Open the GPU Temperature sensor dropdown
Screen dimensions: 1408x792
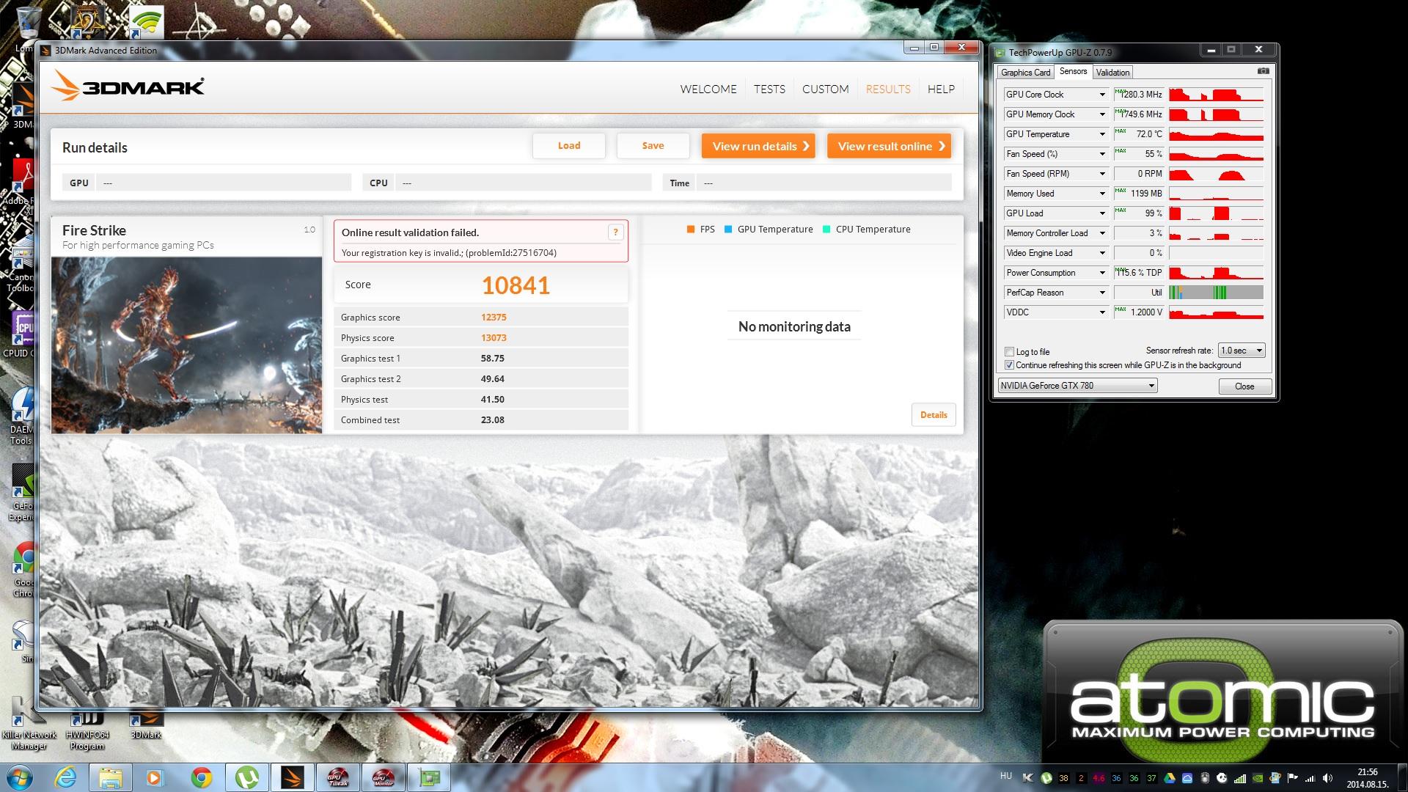coord(1101,134)
